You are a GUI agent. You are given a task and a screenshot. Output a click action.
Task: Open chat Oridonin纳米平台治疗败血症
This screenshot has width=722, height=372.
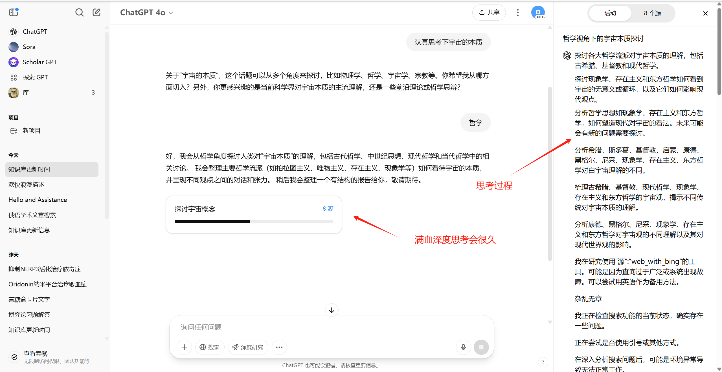click(52, 284)
